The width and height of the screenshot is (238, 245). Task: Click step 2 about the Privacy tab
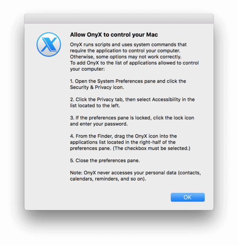132,100
